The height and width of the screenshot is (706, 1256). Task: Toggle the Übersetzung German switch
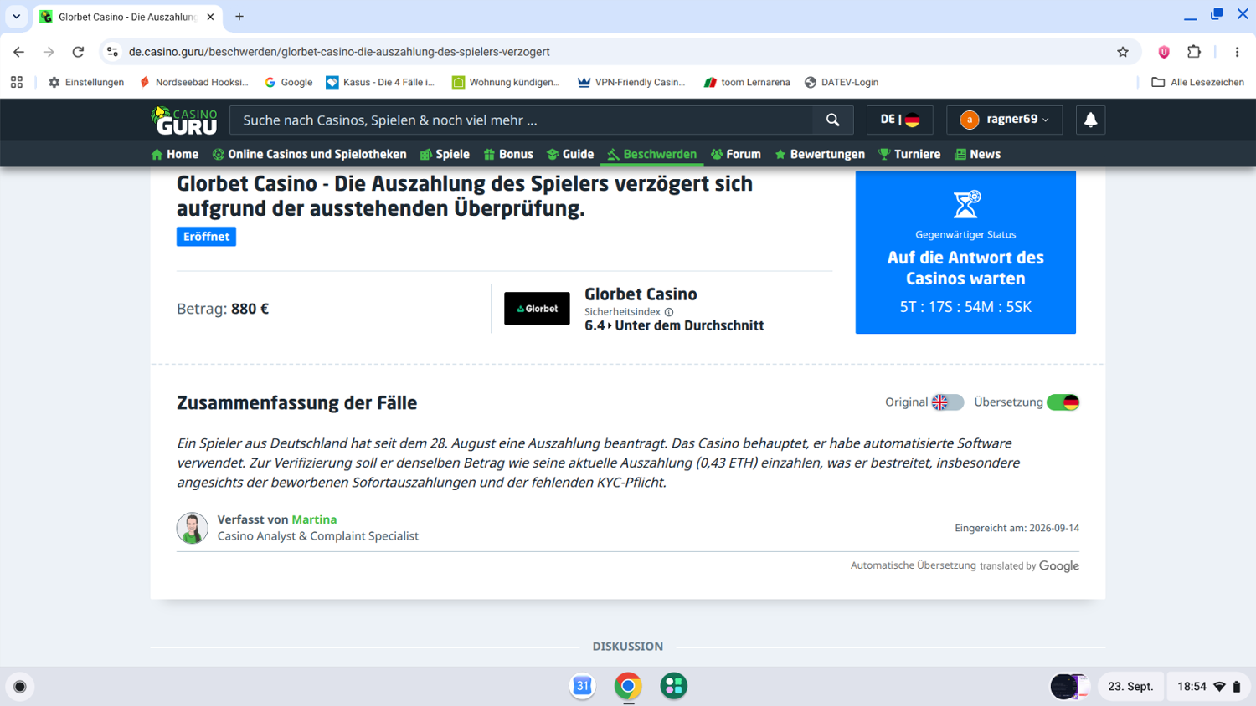1063,402
